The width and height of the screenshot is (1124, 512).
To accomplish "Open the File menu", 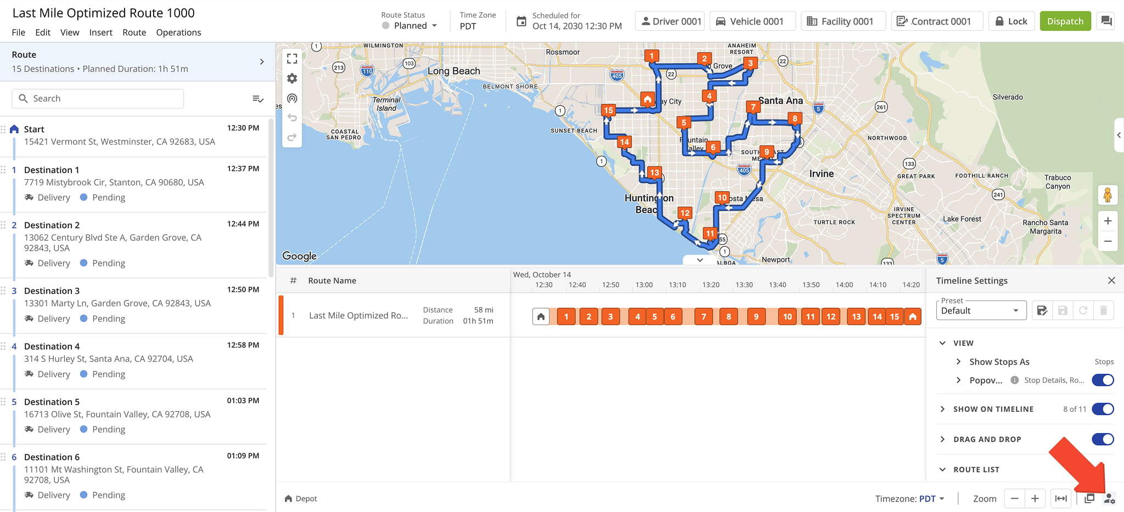I will [18, 32].
